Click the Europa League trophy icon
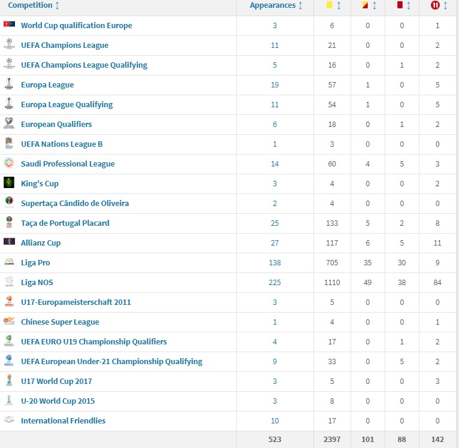The height and width of the screenshot is (448, 459). pos(9,83)
